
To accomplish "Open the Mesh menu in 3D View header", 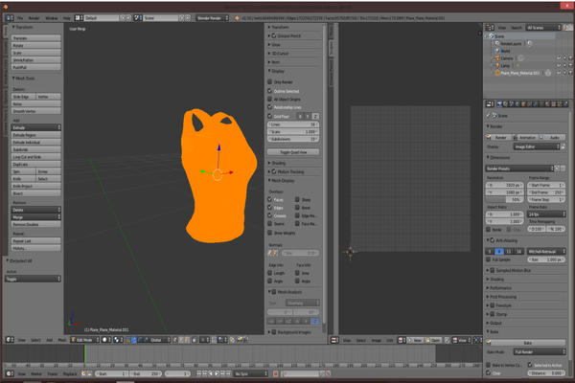I will coord(62,340).
